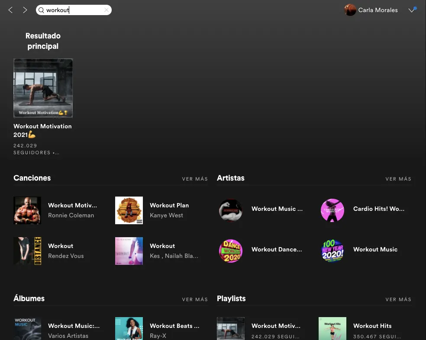Click the 350.467 SEGUI... follower count
426x340 pixels.
pos(377,337)
